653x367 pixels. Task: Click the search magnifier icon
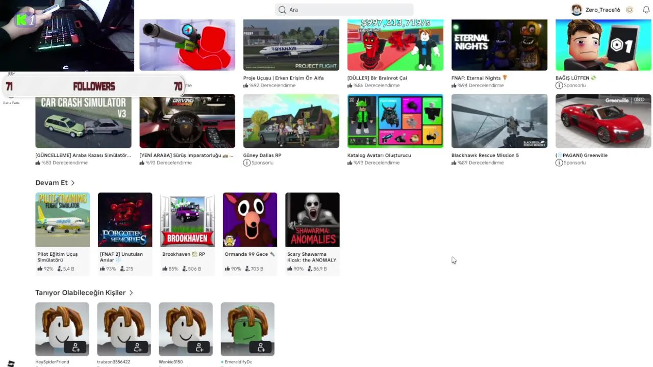point(282,10)
